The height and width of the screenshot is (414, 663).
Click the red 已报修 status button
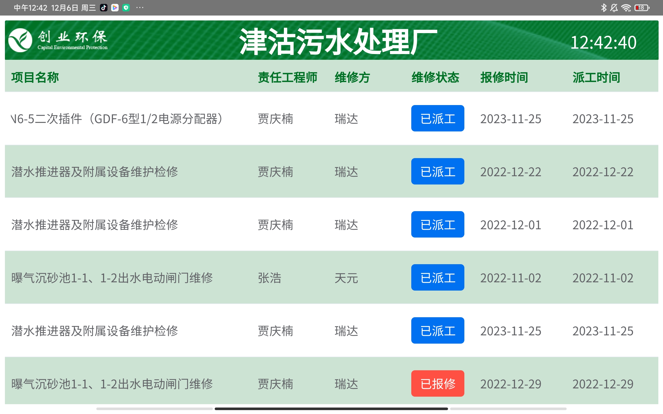(x=437, y=383)
